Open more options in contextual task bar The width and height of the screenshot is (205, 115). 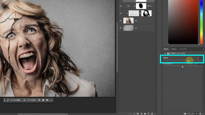tap(51, 100)
